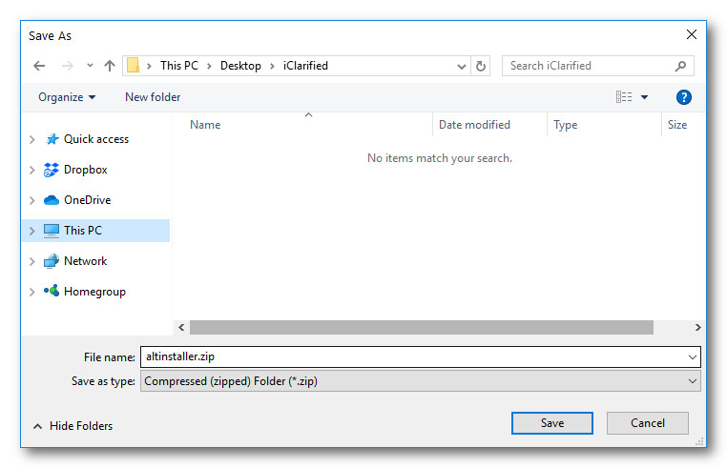Open the Organize menu

(67, 97)
